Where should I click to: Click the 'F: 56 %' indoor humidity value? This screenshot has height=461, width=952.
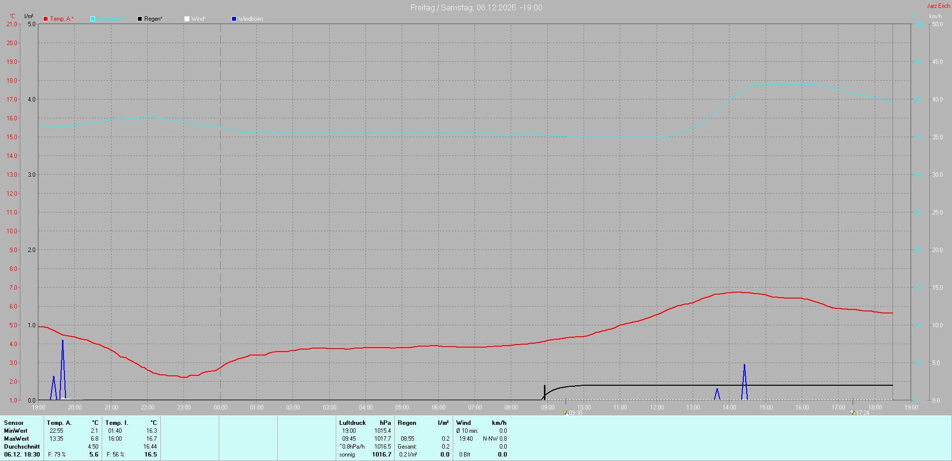tap(116, 455)
